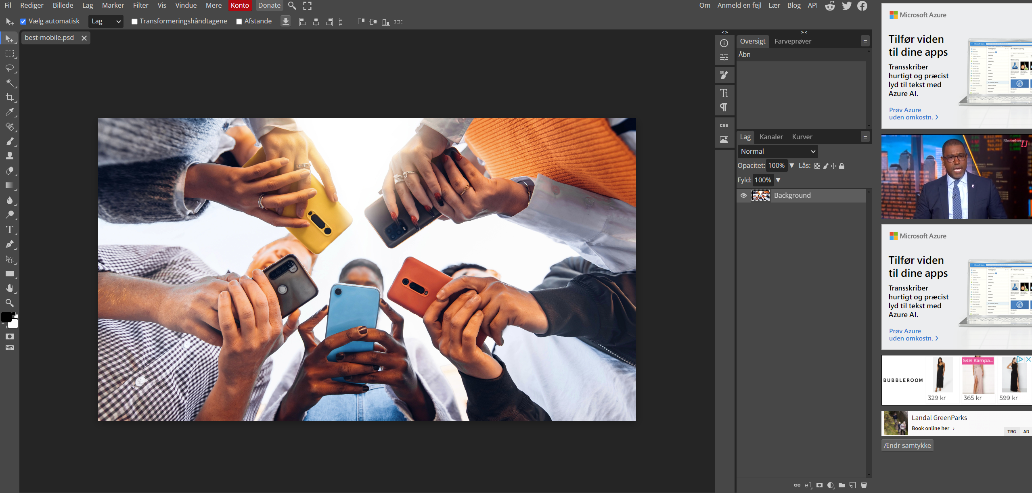Open the Opacitet value slider arrow
The image size is (1032, 493).
(x=791, y=165)
